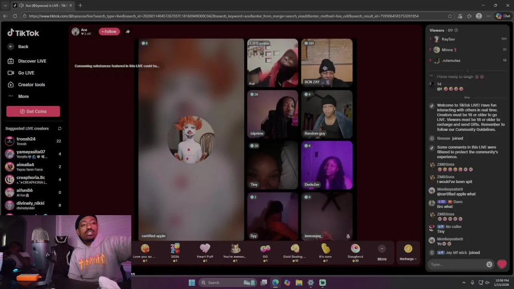Expand more gifts with the More arrow
Screen dimensions: 514x289
click(x=382, y=249)
